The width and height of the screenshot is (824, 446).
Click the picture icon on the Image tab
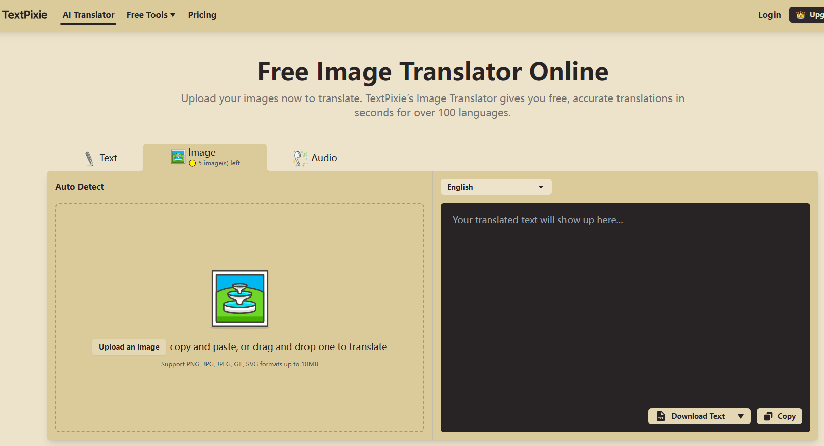[178, 157]
